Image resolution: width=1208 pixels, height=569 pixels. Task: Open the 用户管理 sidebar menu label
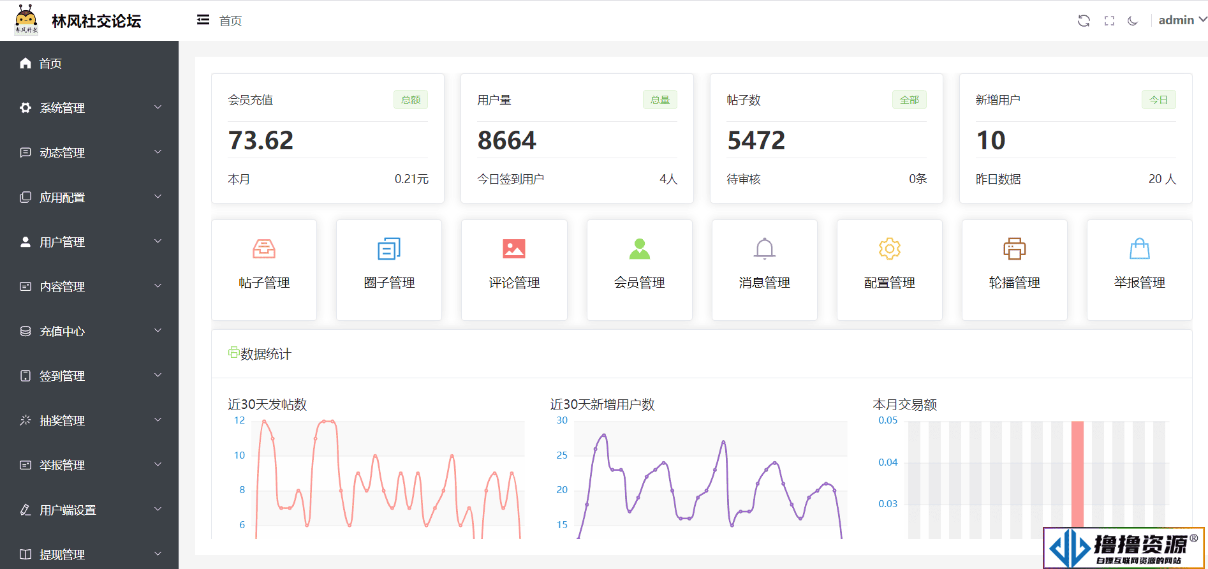point(62,242)
